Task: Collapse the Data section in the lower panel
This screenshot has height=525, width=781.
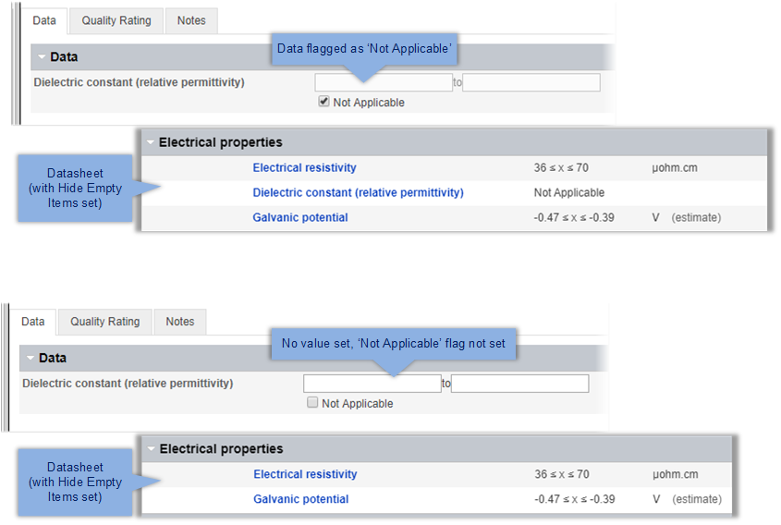Action: 31,358
